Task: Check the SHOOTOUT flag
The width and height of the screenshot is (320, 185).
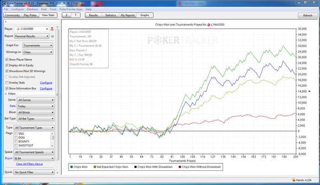Action: click(x=16, y=145)
